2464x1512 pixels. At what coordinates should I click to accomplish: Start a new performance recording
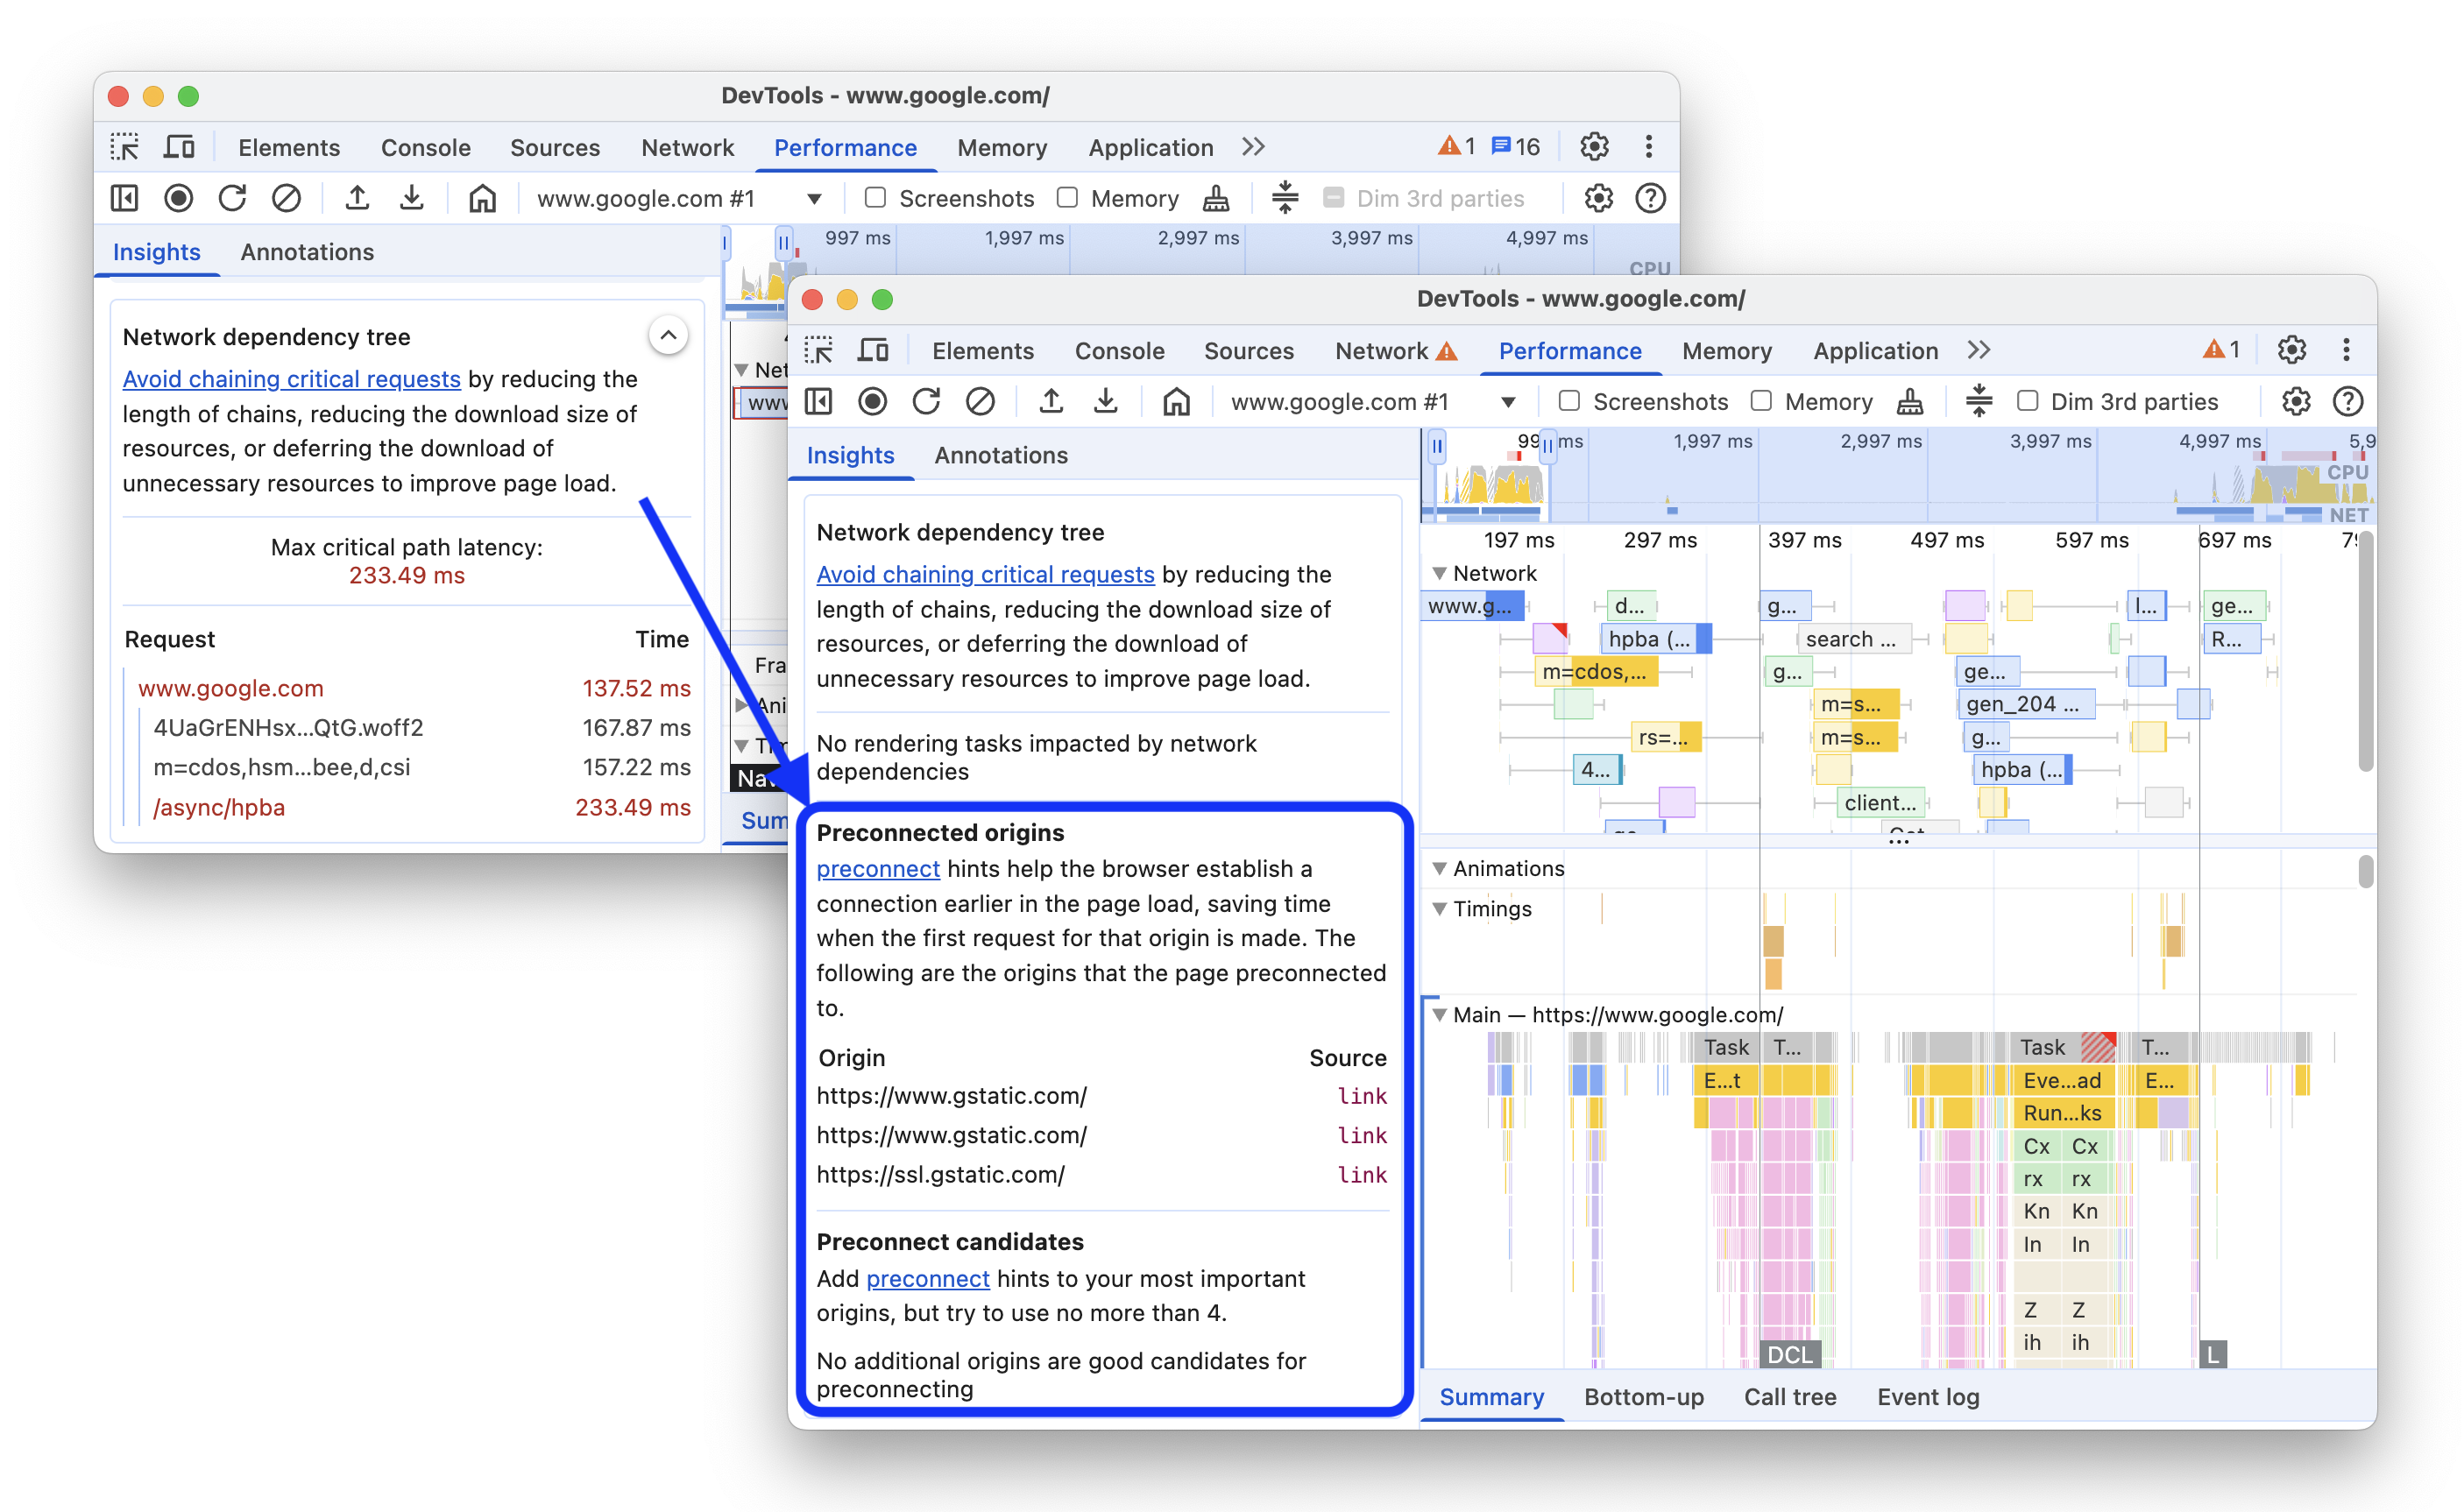pos(873,401)
